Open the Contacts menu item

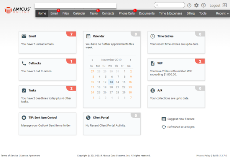point(108,13)
